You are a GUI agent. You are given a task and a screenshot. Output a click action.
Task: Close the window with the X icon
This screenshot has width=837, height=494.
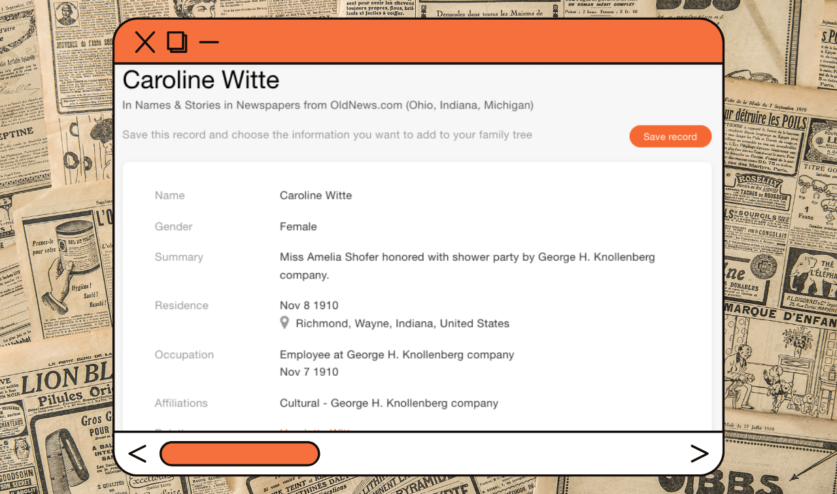(145, 42)
